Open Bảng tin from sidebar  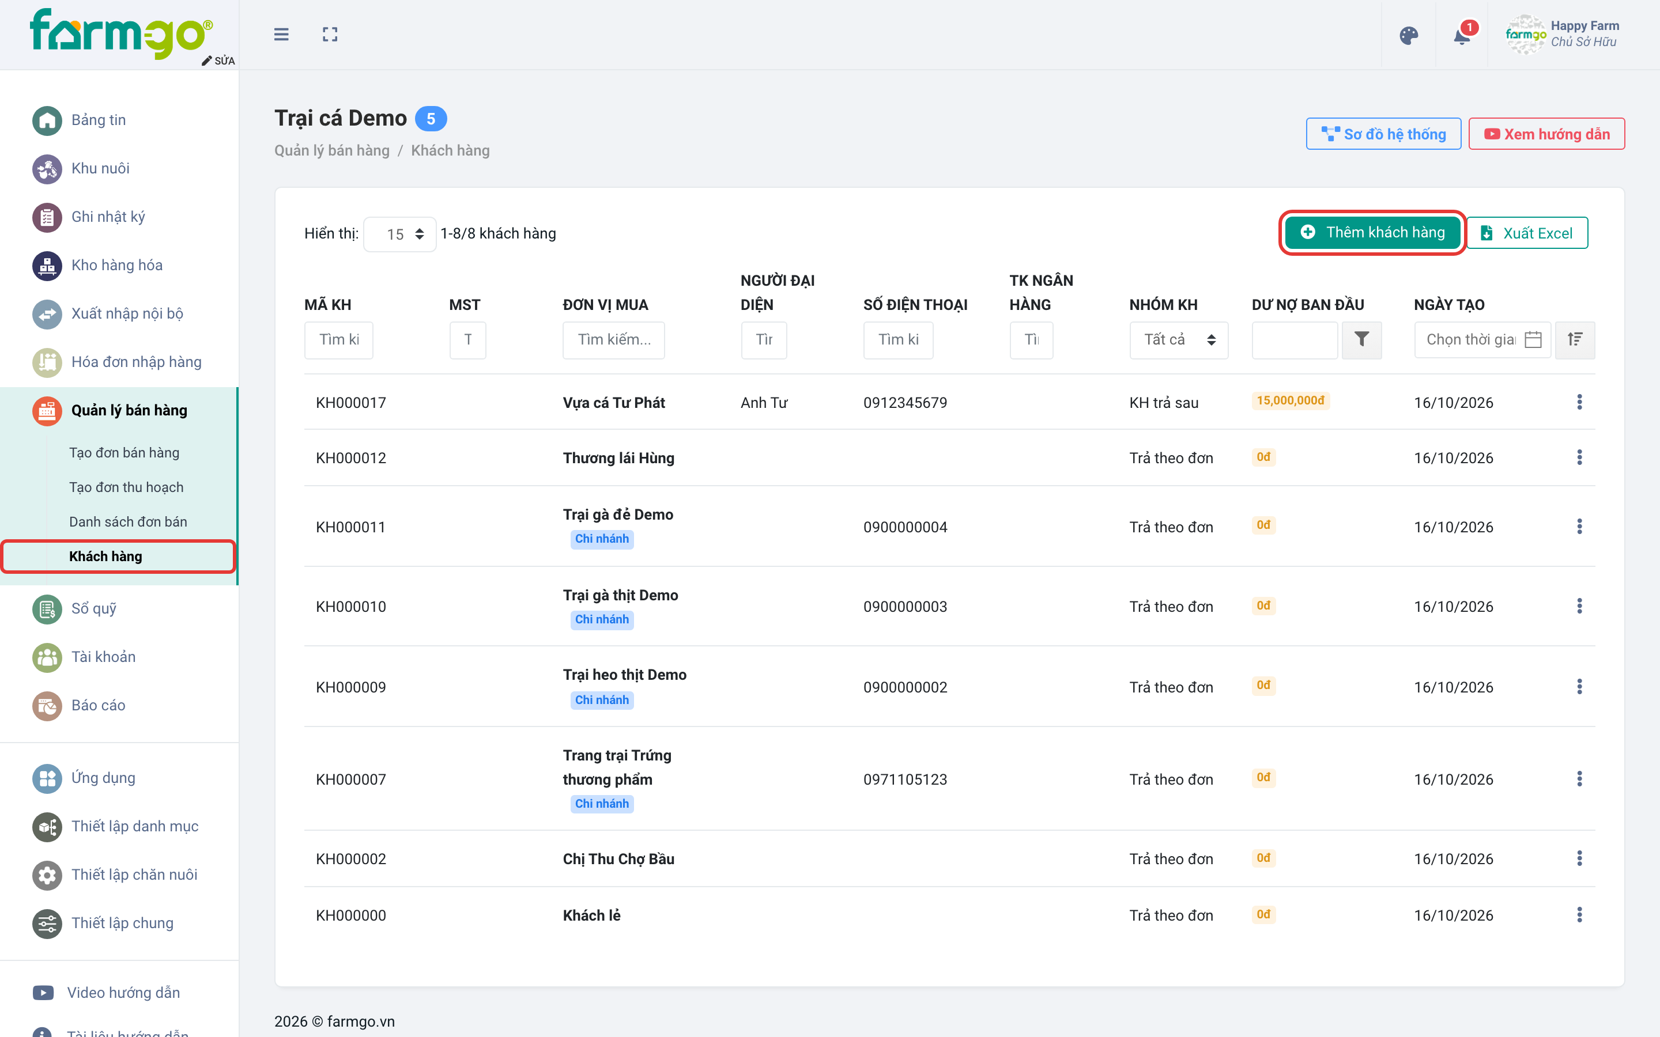coord(99,120)
